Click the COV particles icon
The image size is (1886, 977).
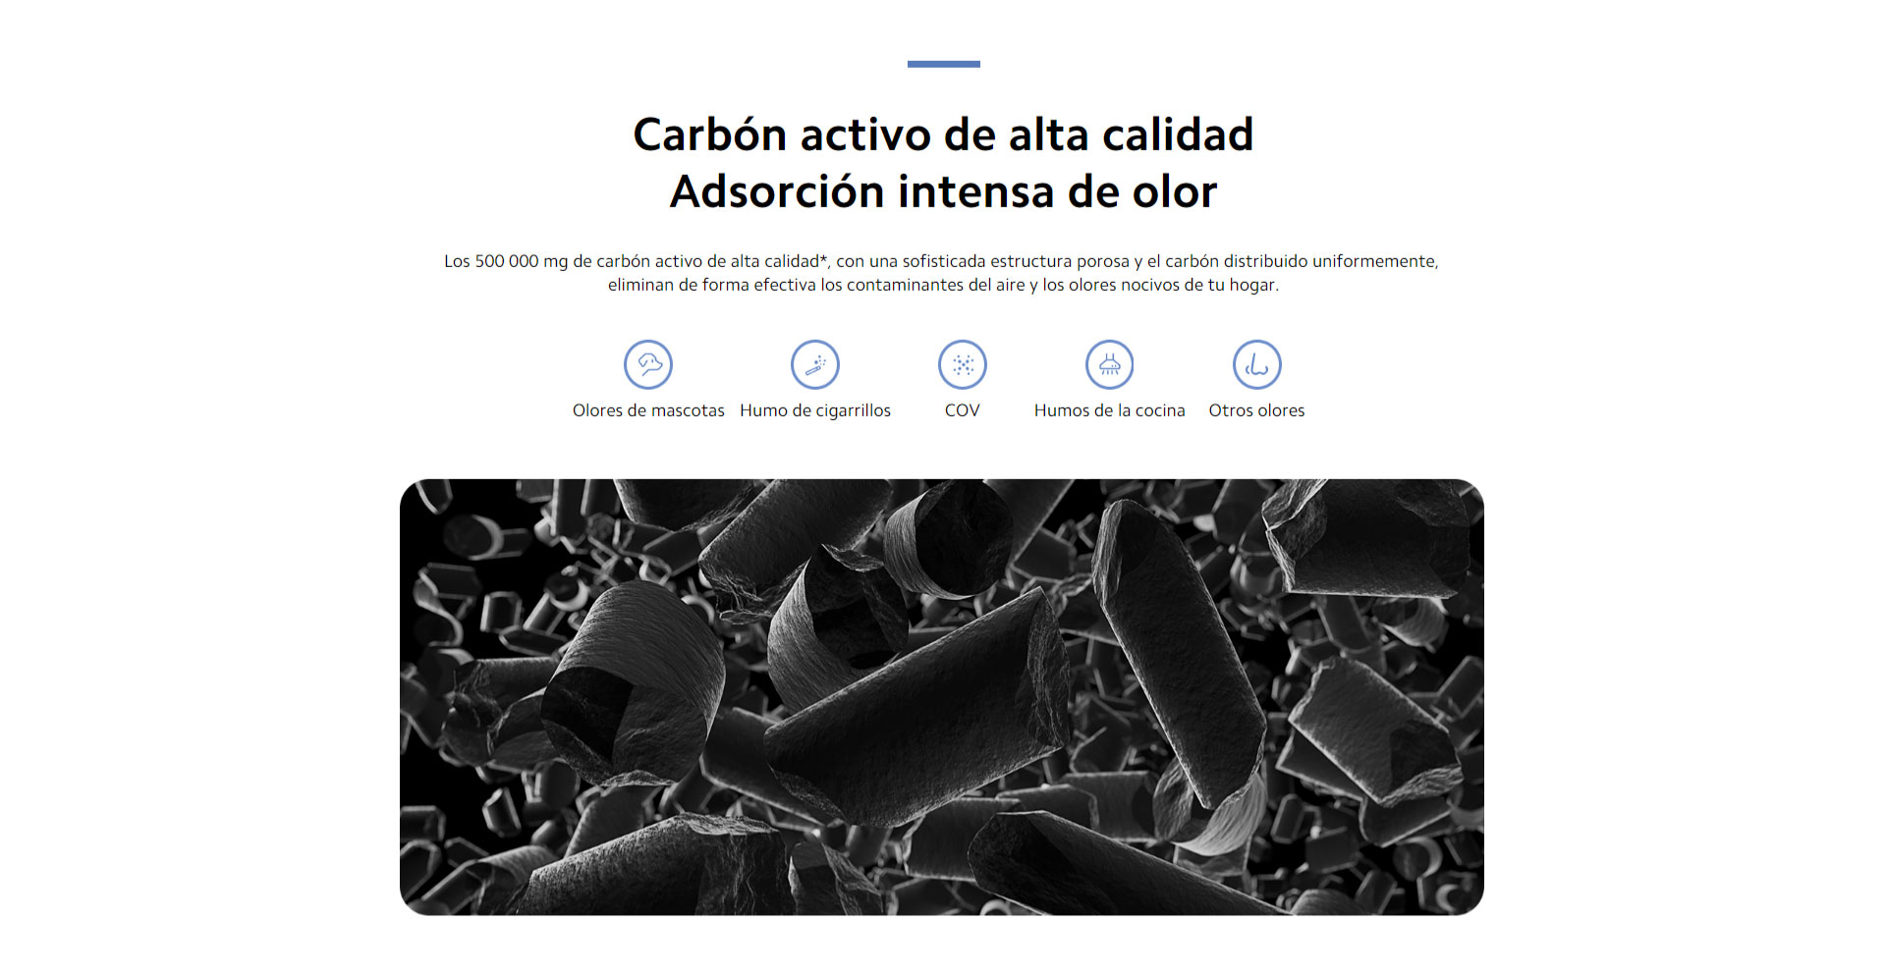[963, 364]
